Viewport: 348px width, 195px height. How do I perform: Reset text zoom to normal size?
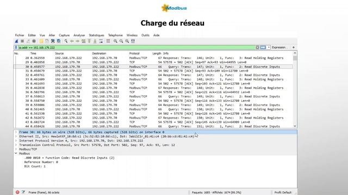pos(127,41)
